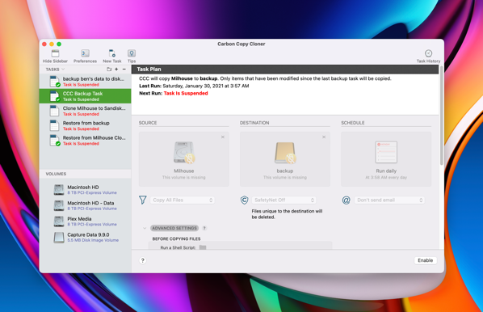Click the BEFORE COPYING FILES heading
The width and height of the screenshot is (483, 312).
tap(176, 238)
